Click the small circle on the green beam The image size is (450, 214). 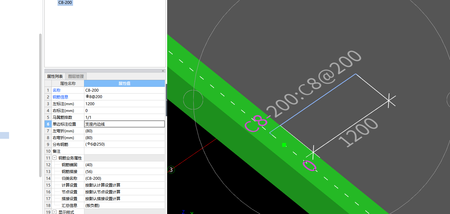tap(193, 100)
